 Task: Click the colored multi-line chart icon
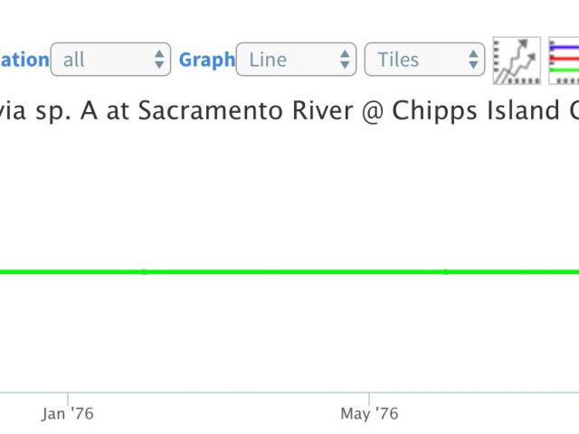tap(564, 61)
